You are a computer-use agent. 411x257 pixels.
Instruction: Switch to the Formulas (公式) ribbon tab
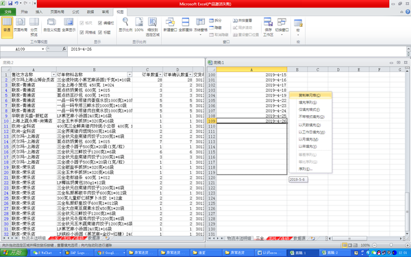[75, 12]
